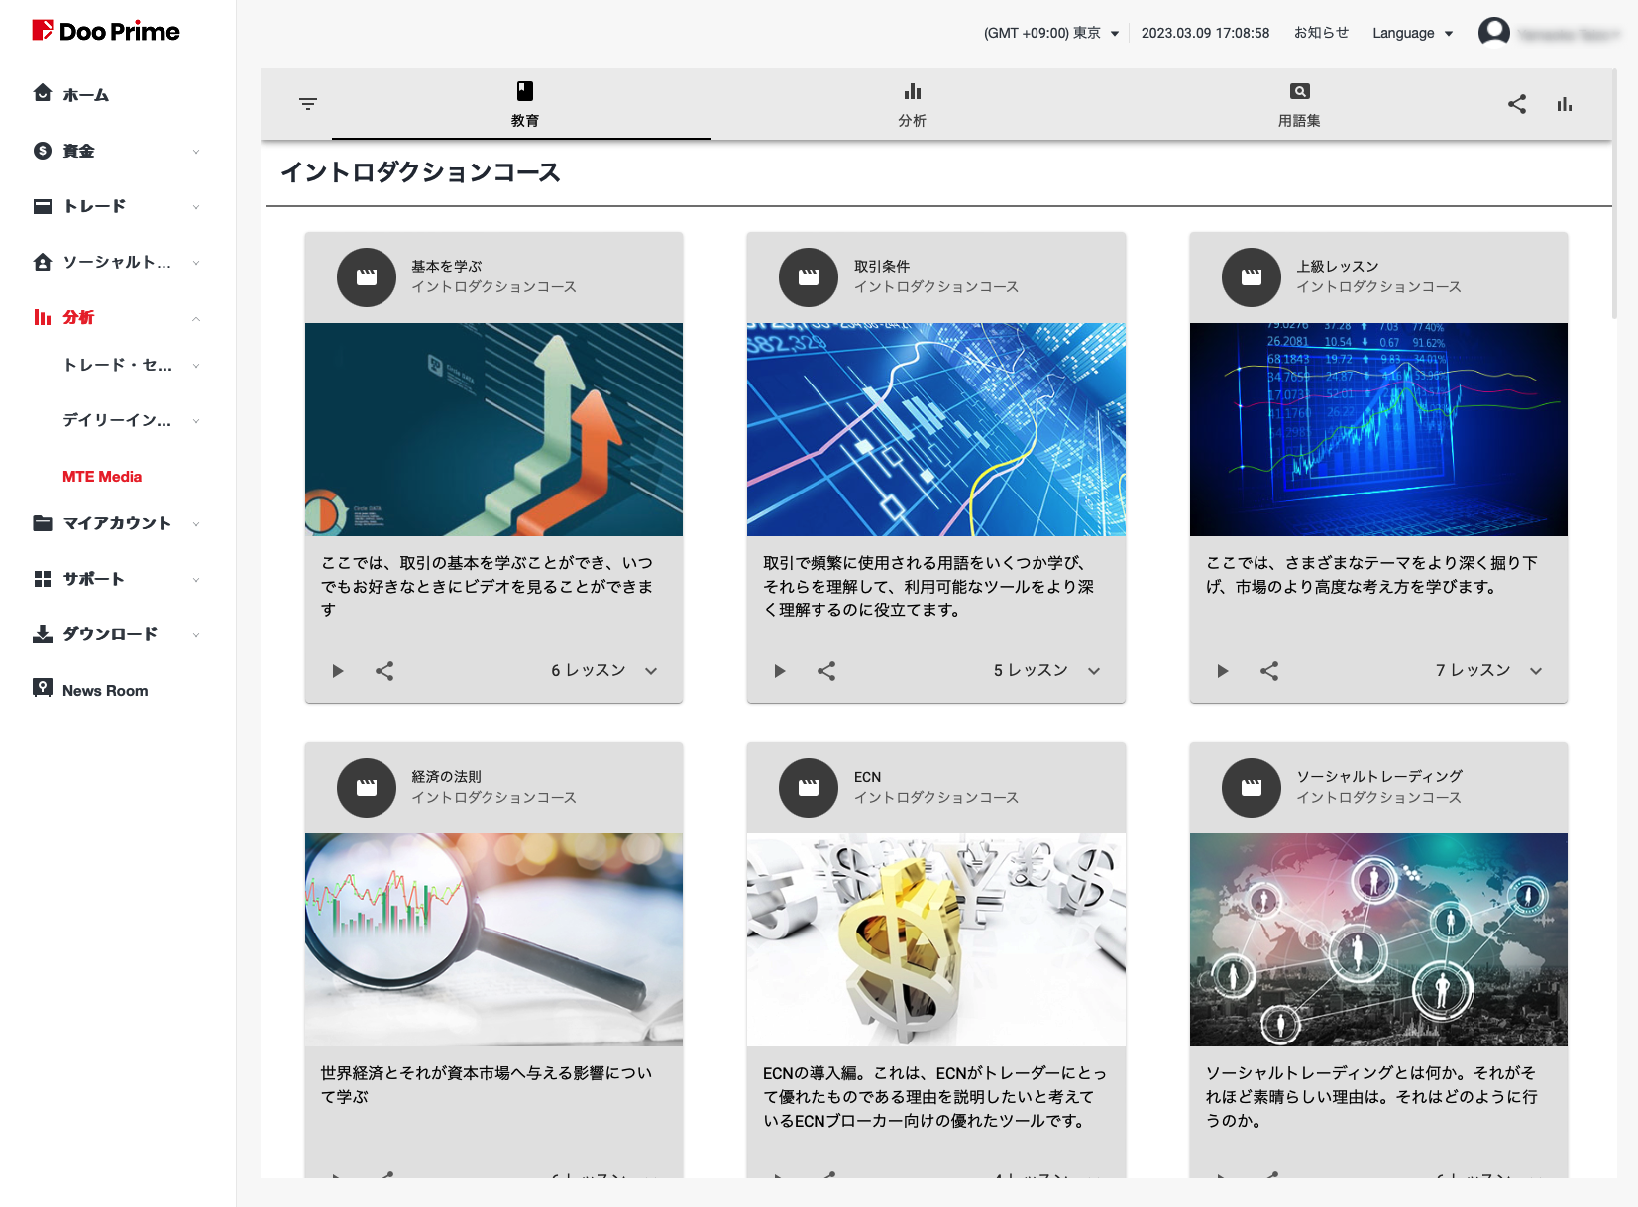The image size is (1638, 1207).
Task: Click the user profile avatar
Action: (1494, 33)
